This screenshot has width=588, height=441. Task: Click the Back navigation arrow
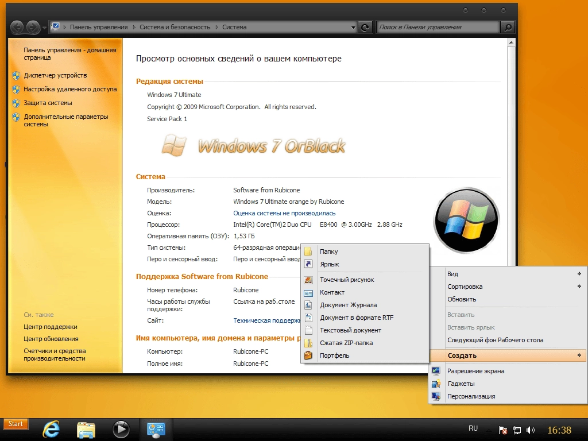click(x=17, y=27)
